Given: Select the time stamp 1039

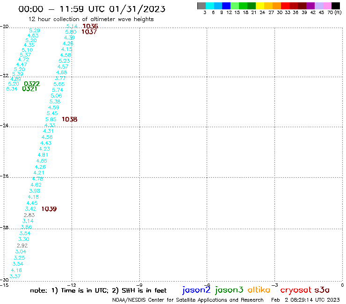Looking at the screenshot, I should (x=49, y=209).
